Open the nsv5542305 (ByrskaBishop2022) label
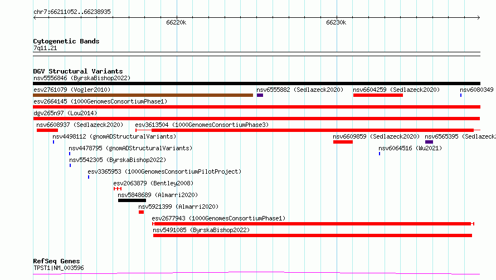 pos(118,160)
